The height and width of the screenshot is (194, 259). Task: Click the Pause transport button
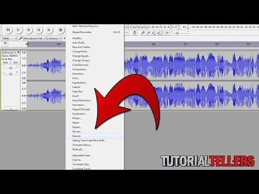pyautogui.click(x=8, y=30)
